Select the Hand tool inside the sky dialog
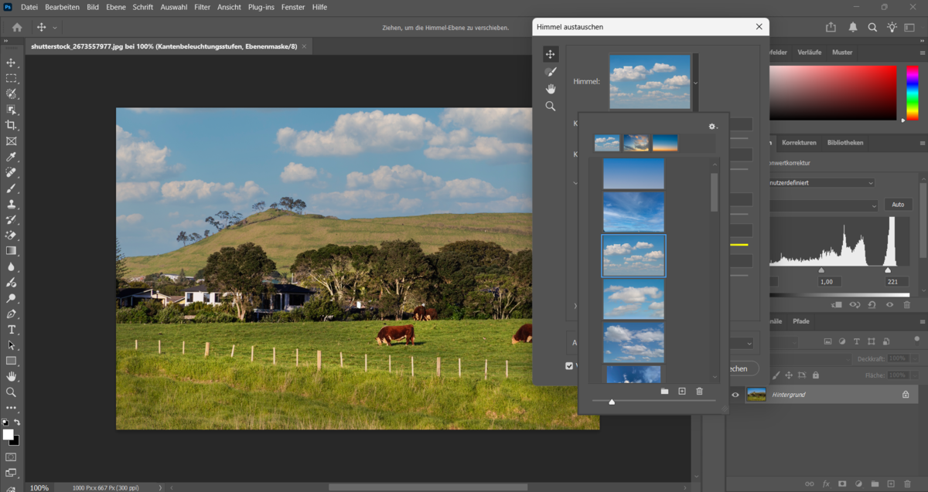The width and height of the screenshot is (928, 492). tap(551, 89)
